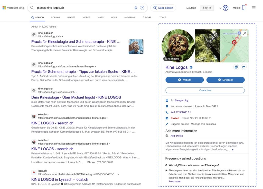Screen dimensions: 263x189
Task: Open the green fern leaves photo
Action: pyautogui.click(x=207, y=46)
